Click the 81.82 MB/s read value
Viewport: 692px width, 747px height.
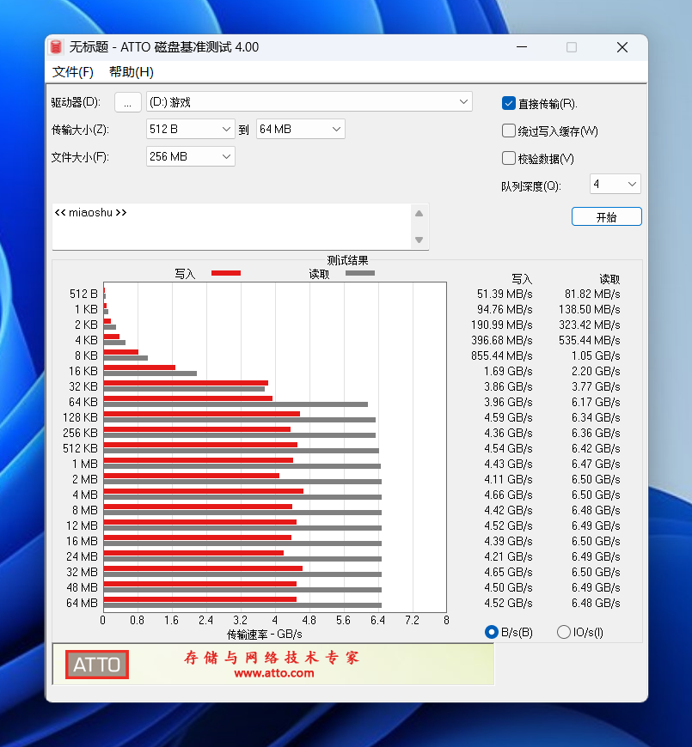pyautogui.click(x=592, y=294)
